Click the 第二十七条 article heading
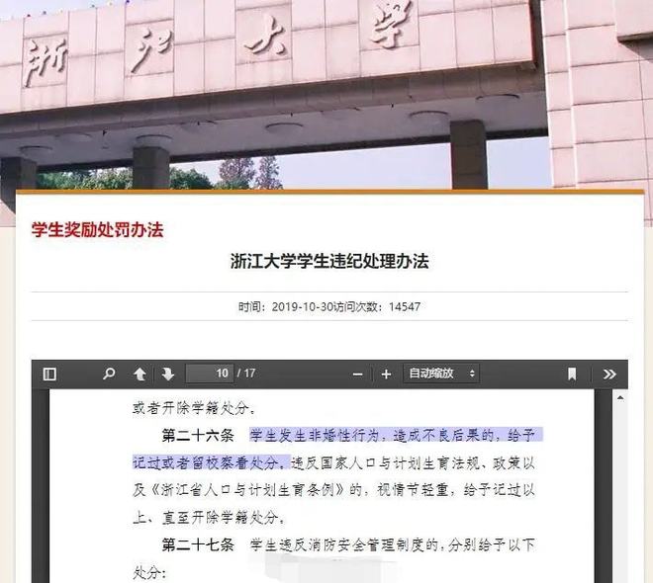 (x=198, y=544)
